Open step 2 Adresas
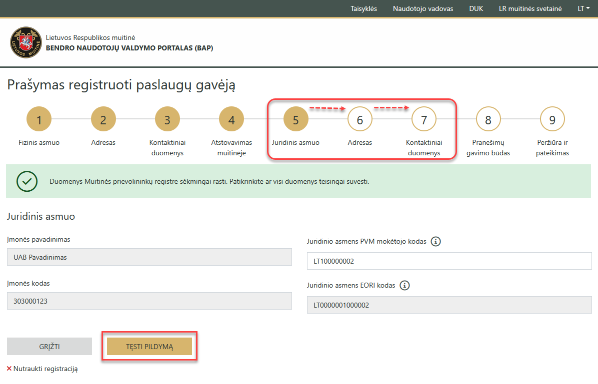Screen dimensions: 598x384 (103, 119)
